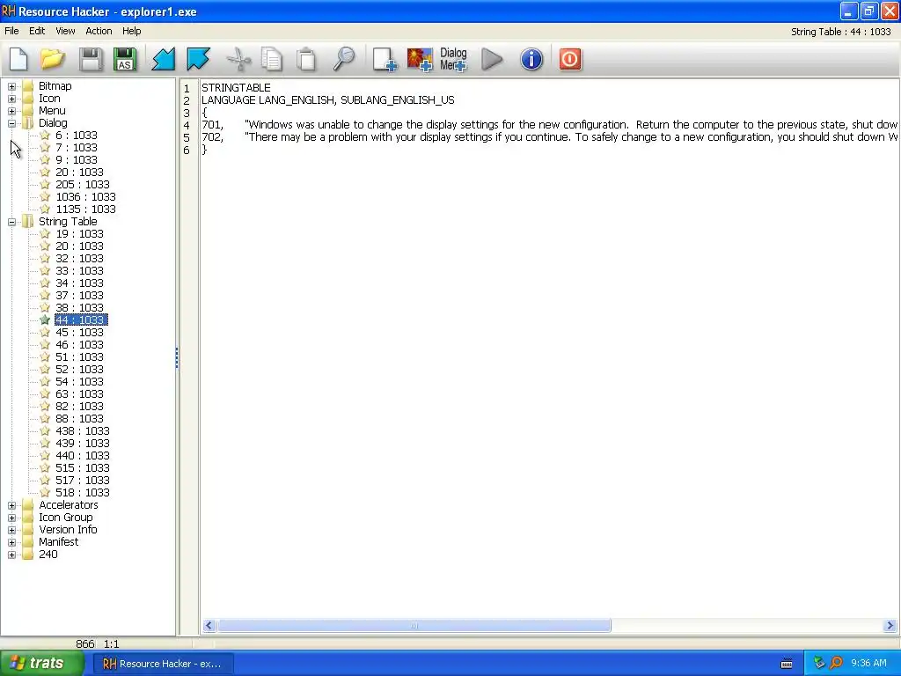Select String Table entry 45 : 1033
Screen dimensions: 901x676
tap(79, 332)
